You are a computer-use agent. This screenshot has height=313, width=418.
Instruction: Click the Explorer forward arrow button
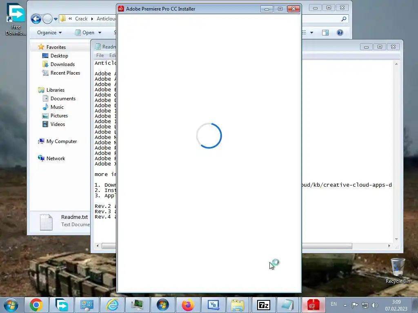point(47,19)
